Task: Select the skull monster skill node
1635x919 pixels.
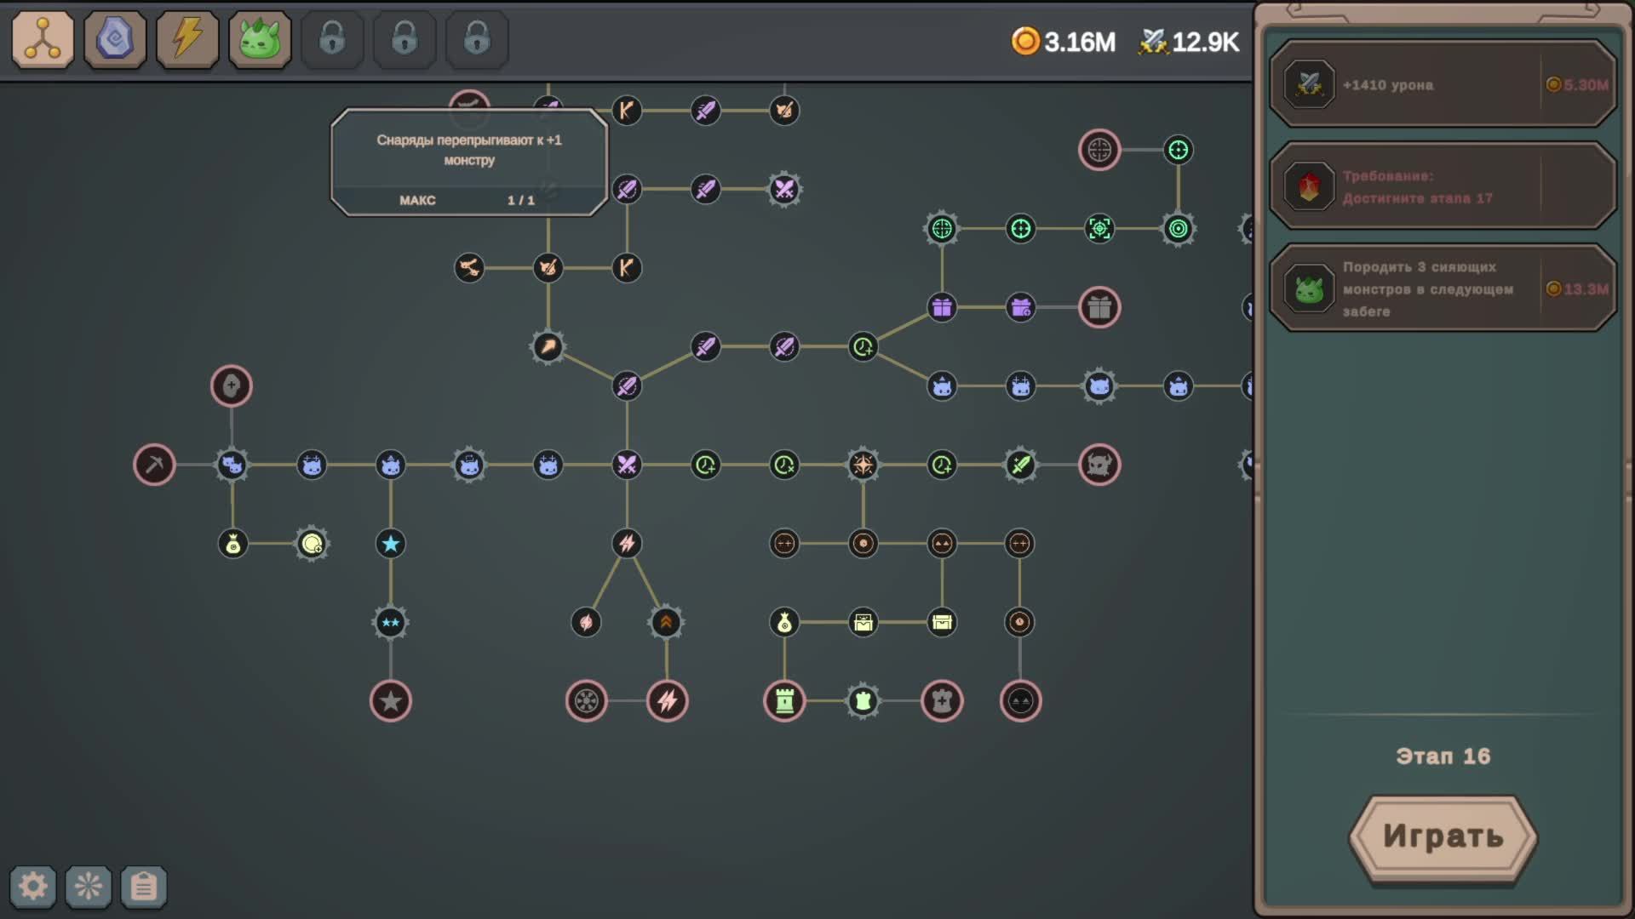Action: coord(1099,465)
